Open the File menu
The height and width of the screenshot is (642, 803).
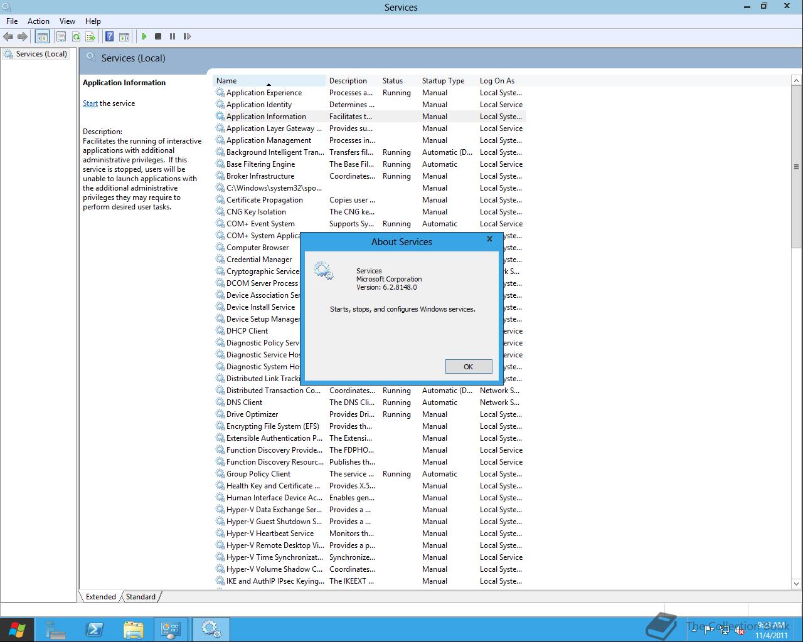[12, 21]
